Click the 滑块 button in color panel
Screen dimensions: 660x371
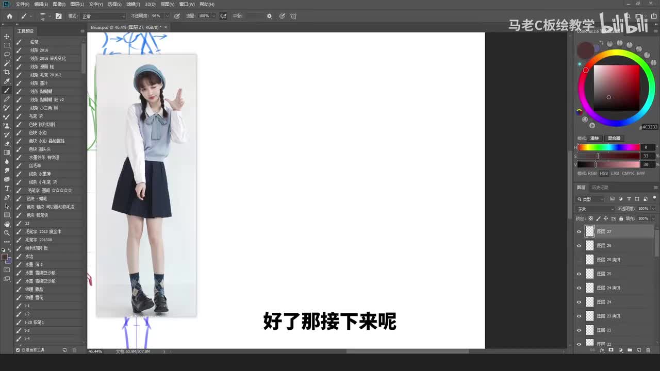[595, 138]
